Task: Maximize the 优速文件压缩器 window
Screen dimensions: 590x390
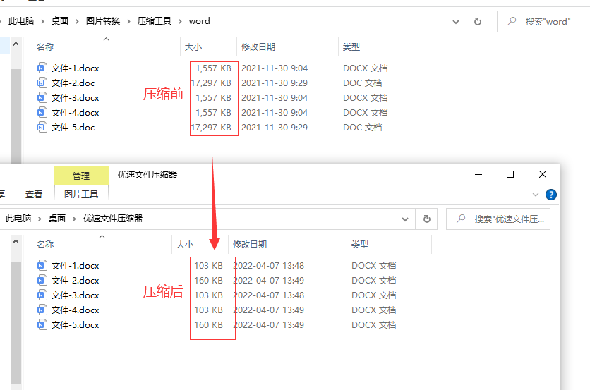Action: pyautogui.click(x=510, y=174)
